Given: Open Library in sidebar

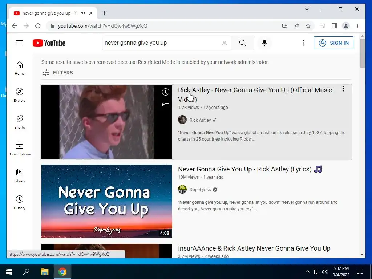Looking at the screenshot, I should (20, 175).
